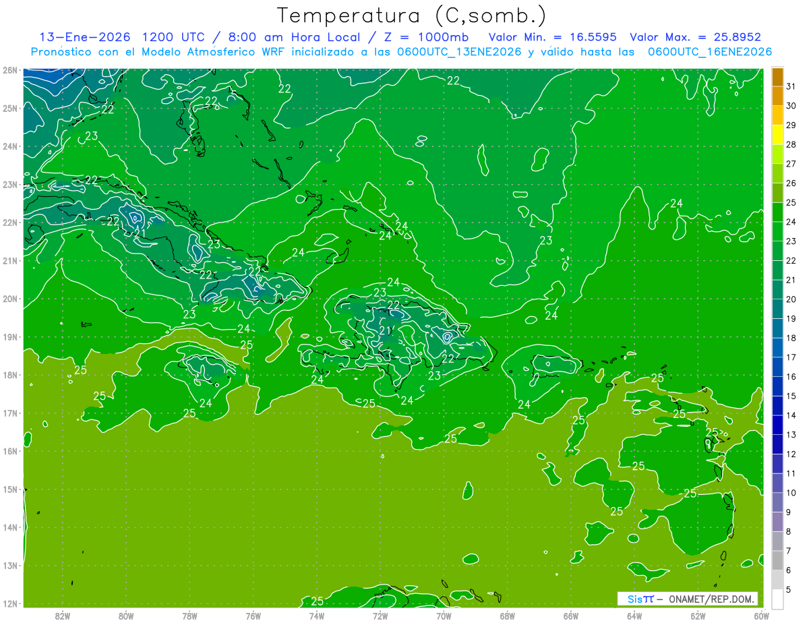Image resolution: width=809 pixels, height=625 pixels.
Task: Click the '68W' longitude axis label
Action: click(508, 616)
